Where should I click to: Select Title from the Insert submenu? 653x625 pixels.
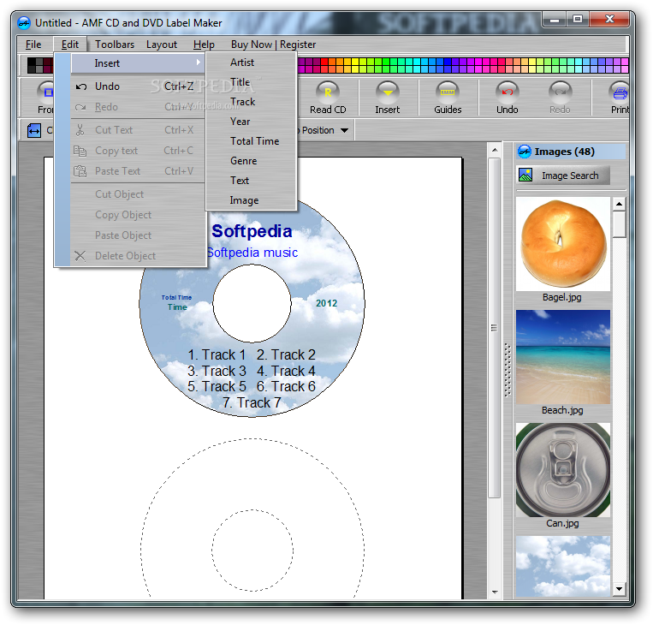(252, 82)
